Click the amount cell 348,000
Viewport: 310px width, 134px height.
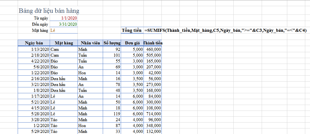point(153,126)
